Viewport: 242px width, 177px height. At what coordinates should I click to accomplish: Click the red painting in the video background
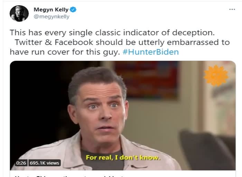(x=147, y=80)
